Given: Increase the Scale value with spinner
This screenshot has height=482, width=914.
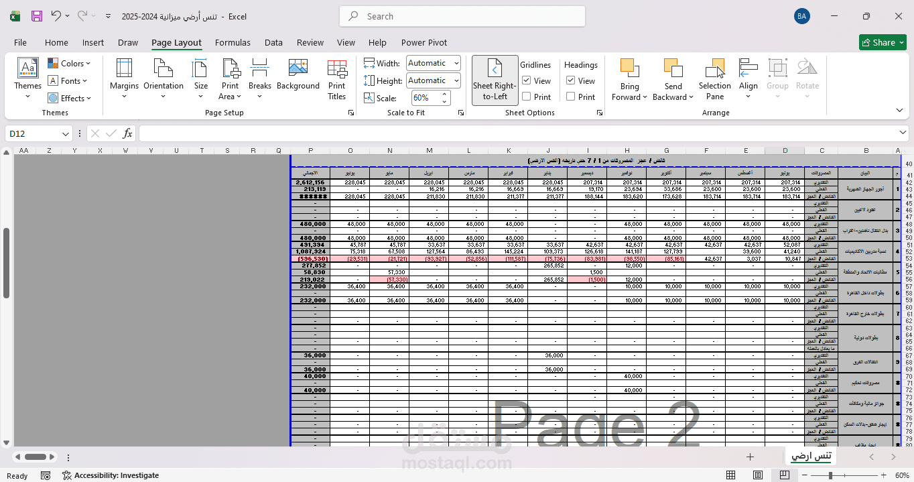Looking at the screenshot, I should coord(444,95).
